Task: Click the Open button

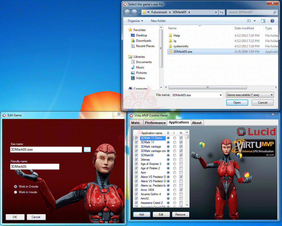Action: coord(237,103)
